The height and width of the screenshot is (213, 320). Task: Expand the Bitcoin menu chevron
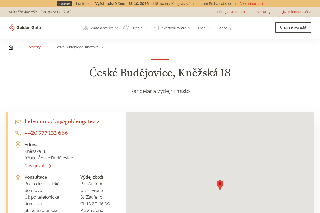(146, 28)
